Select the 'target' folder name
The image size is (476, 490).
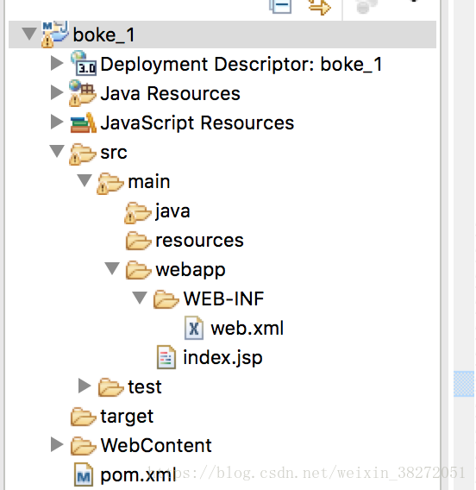point(127,417)
